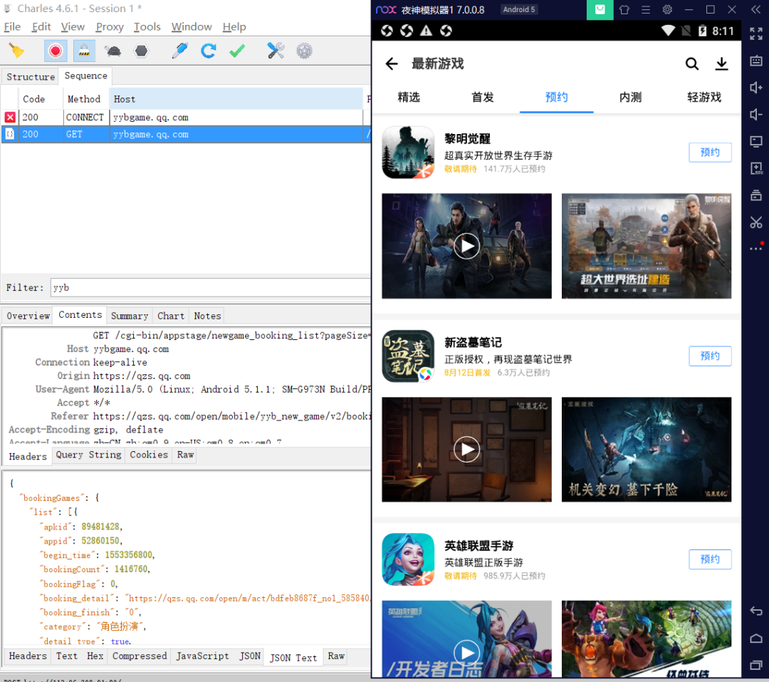
Task: Tap 预约 button for 英雄联盟手游
Action: pos(710,559)
